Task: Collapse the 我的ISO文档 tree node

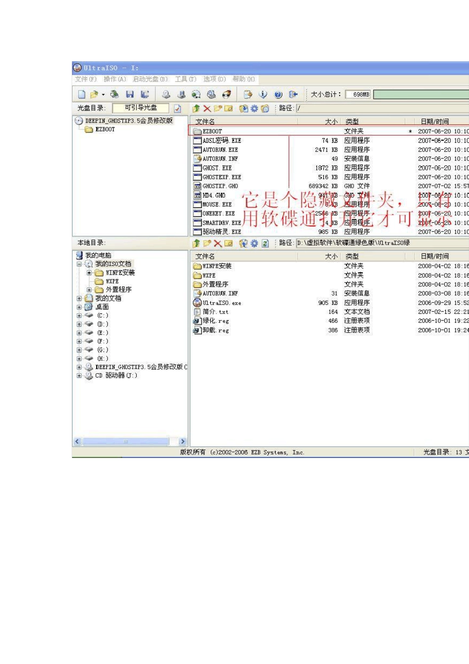Action: pyautogui.click(x=79, y=264)
